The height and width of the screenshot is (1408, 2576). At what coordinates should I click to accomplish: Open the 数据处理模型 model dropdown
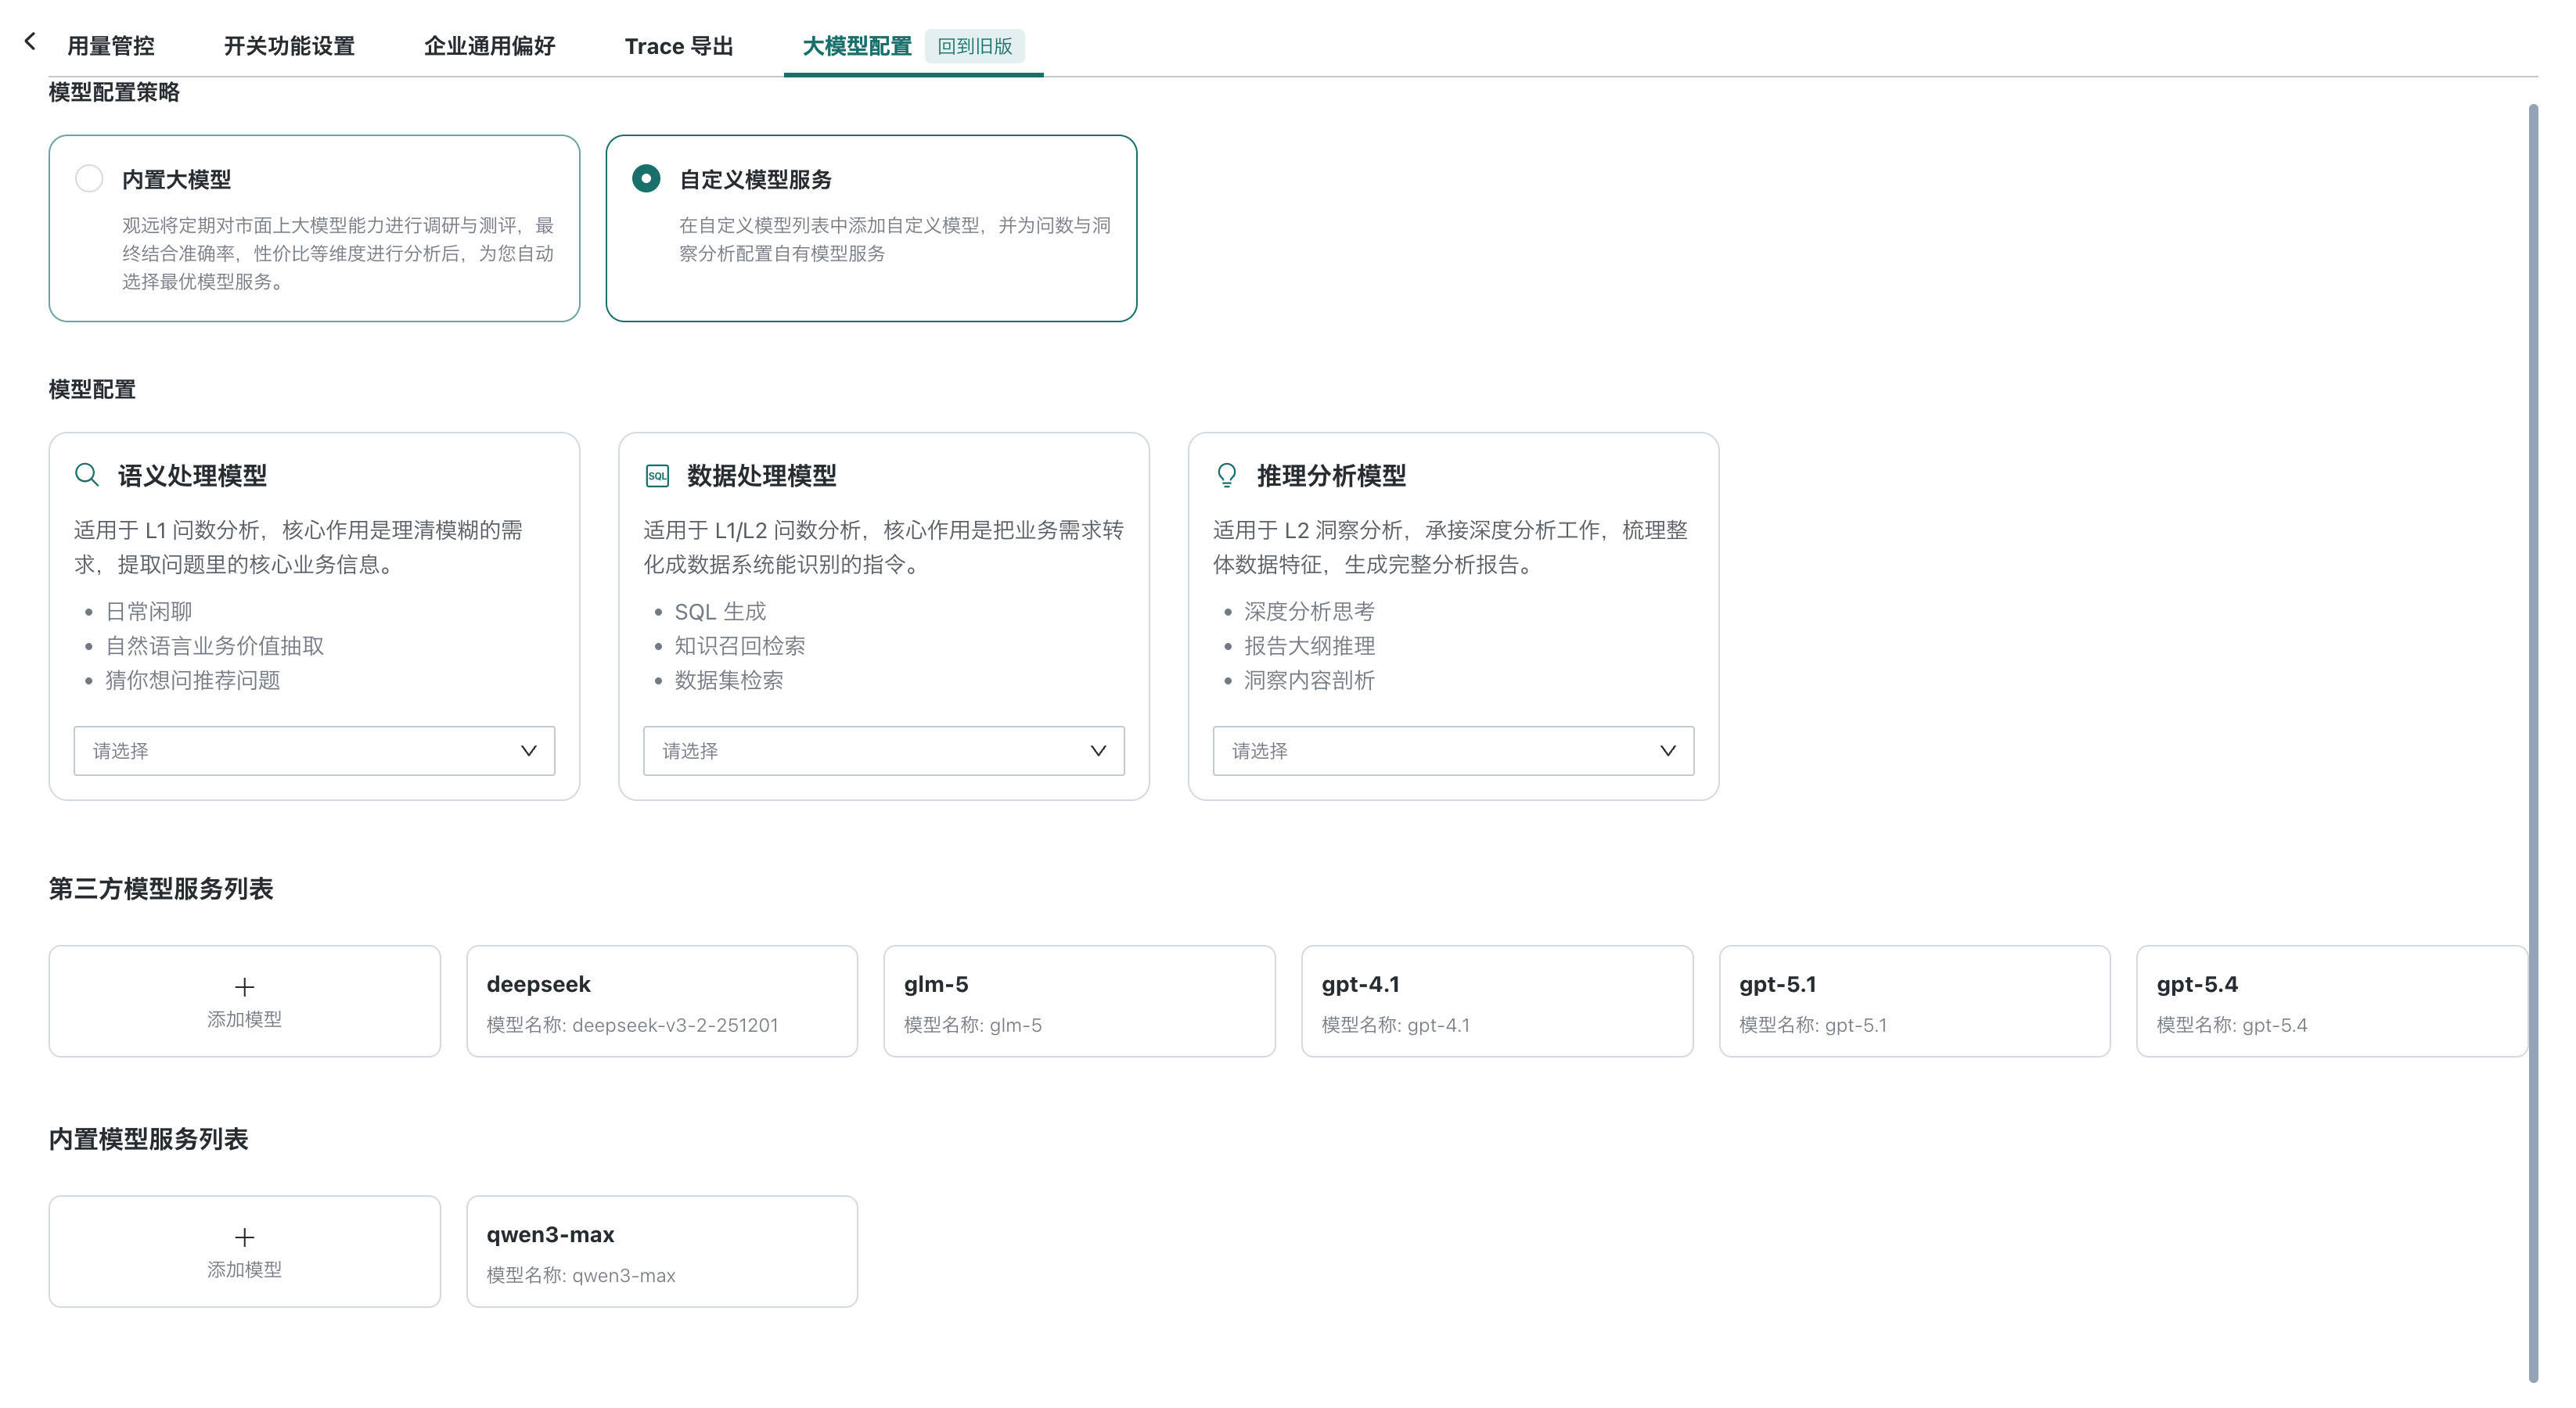[x=884, y=750]
